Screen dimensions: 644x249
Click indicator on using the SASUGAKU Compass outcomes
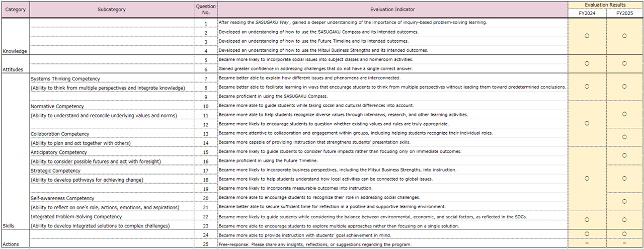(318, 32)
